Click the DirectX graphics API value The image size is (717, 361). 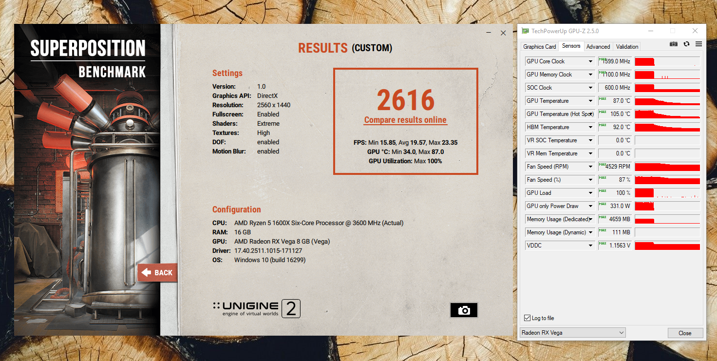pyautogui.click(x=267, y=96)
